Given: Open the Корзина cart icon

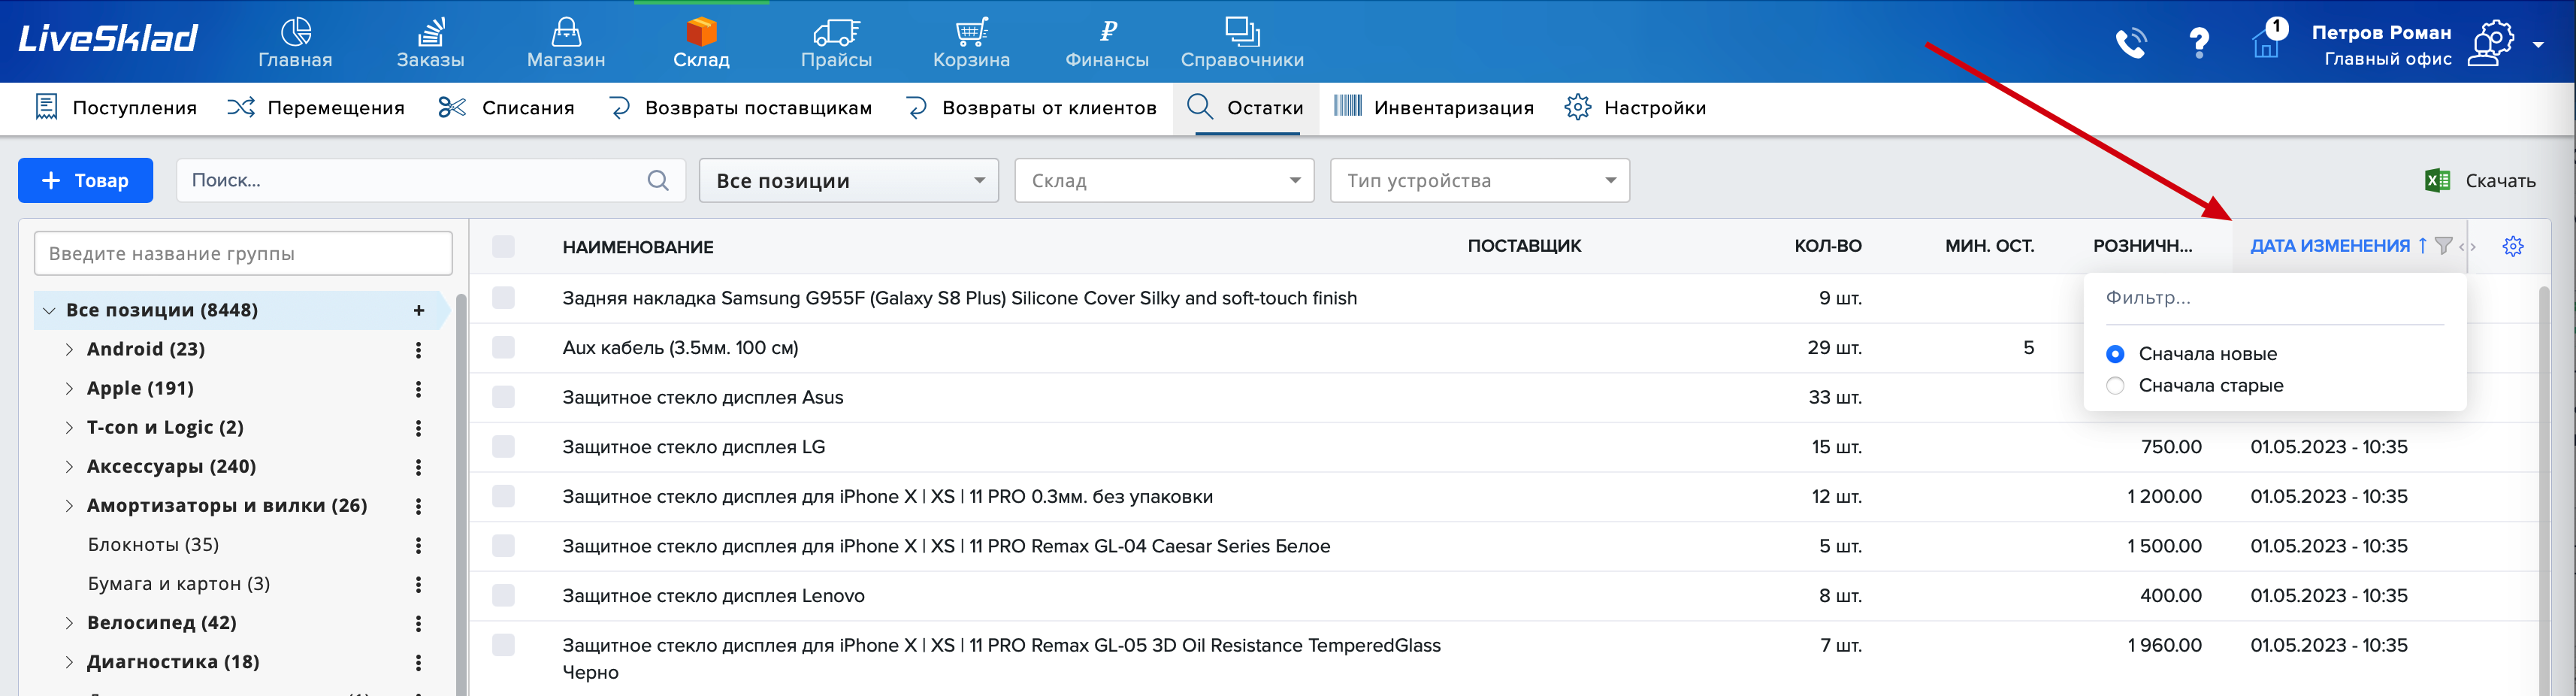Looking at the screenshot, I should point(971,32).
